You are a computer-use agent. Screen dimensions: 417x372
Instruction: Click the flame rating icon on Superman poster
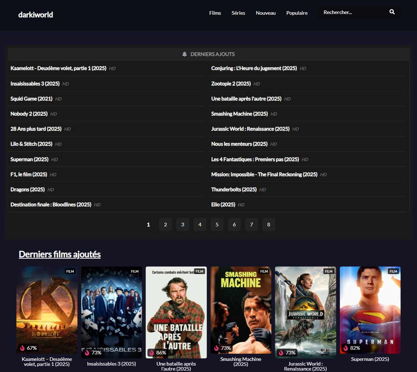(x=346, y=348)
